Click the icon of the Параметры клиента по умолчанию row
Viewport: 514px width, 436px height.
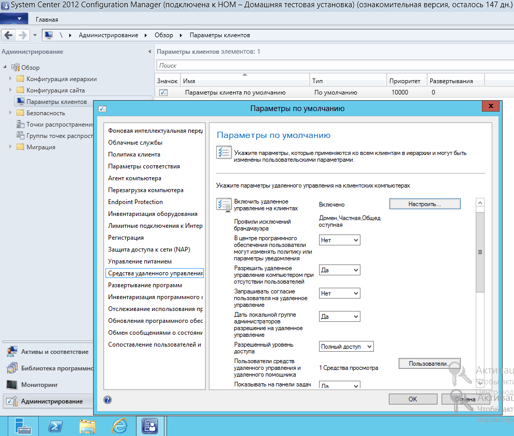pos(163,92)
